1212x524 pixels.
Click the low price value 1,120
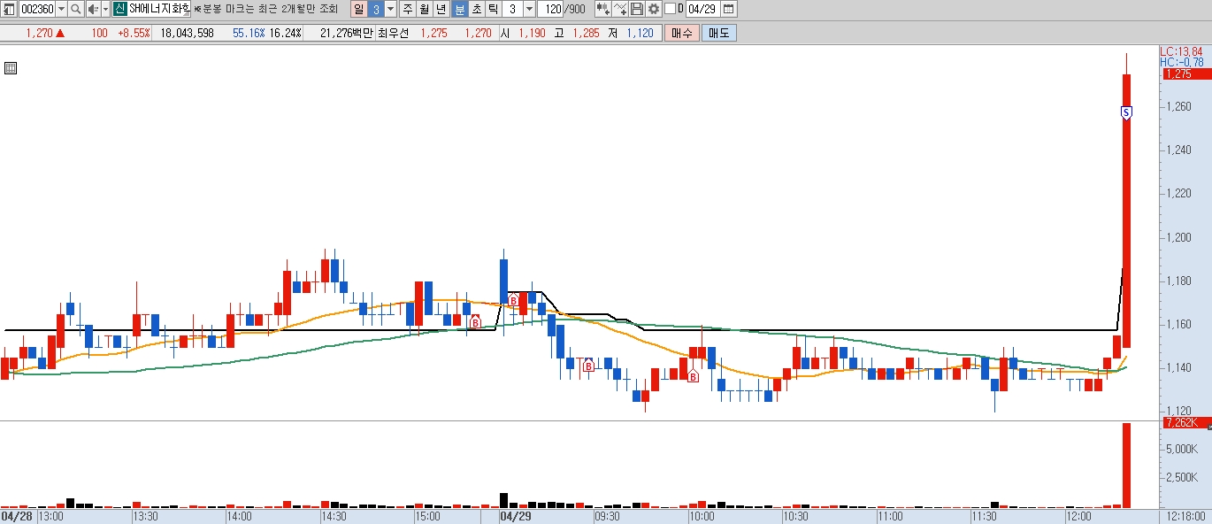tap(640, 33)
